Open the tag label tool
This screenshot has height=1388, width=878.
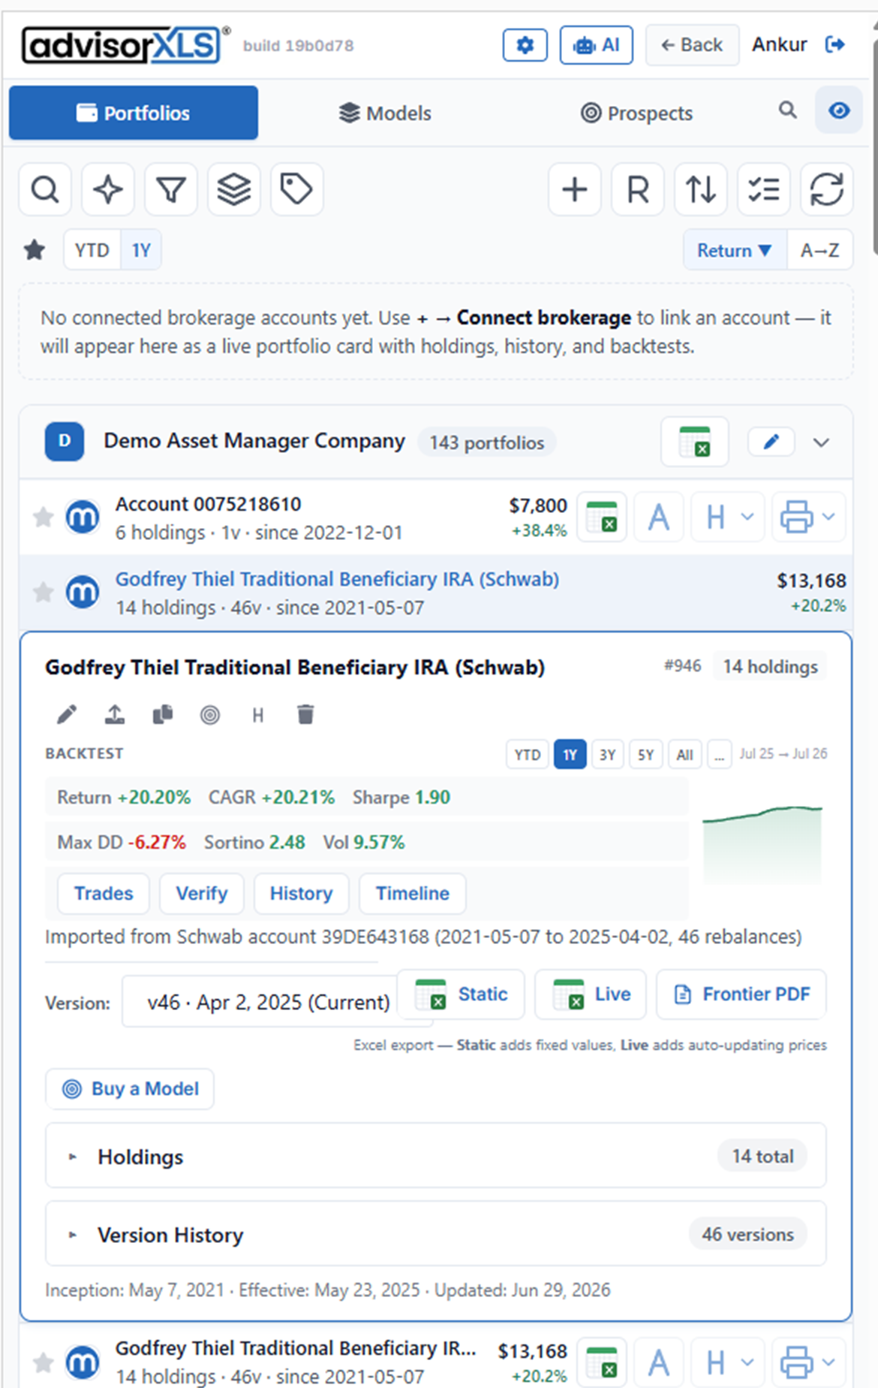[296, 189]
